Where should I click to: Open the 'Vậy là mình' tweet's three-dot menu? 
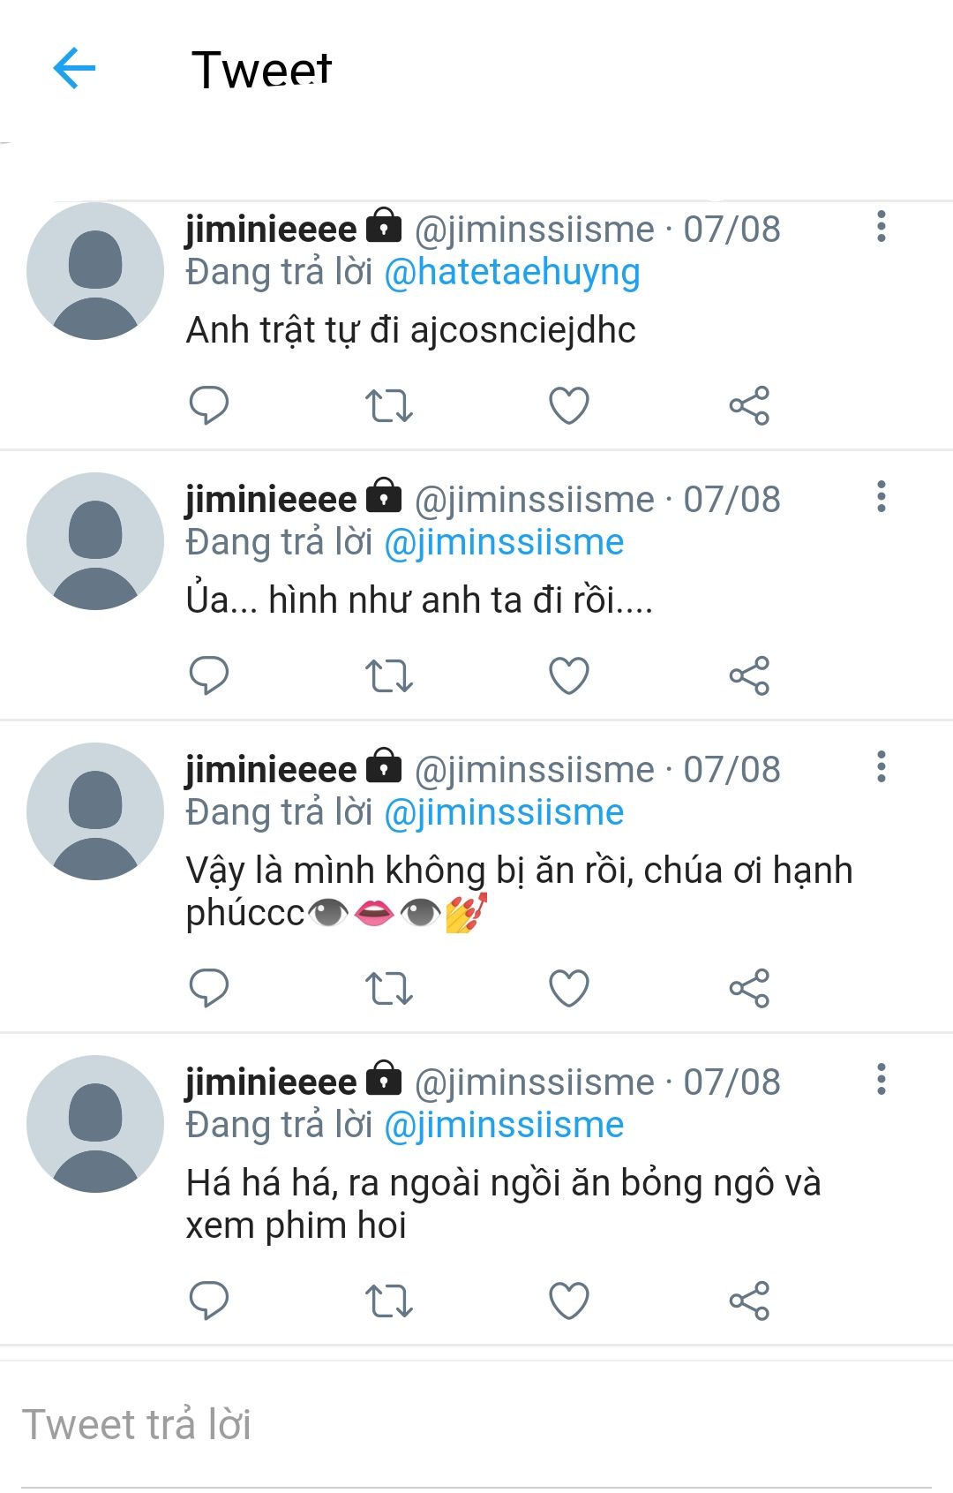coord(881,767)
